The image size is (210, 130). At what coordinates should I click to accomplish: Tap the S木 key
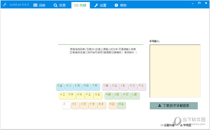[72, 96]
